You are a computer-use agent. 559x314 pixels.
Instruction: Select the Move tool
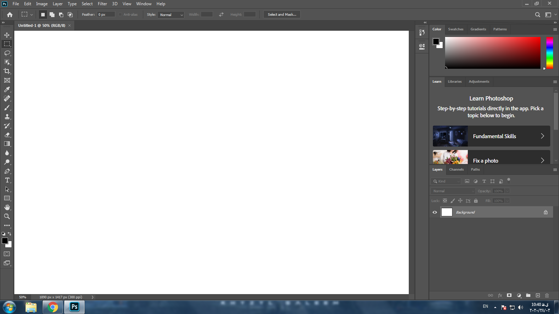(7, 35)
